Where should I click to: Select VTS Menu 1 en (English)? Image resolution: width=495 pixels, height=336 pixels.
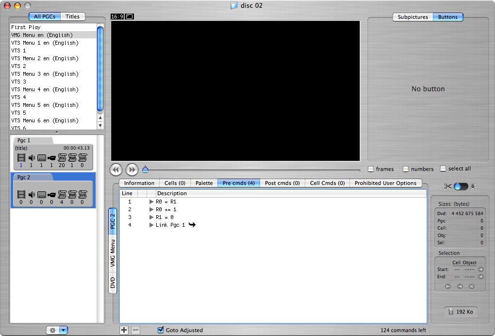click(54, 43)
